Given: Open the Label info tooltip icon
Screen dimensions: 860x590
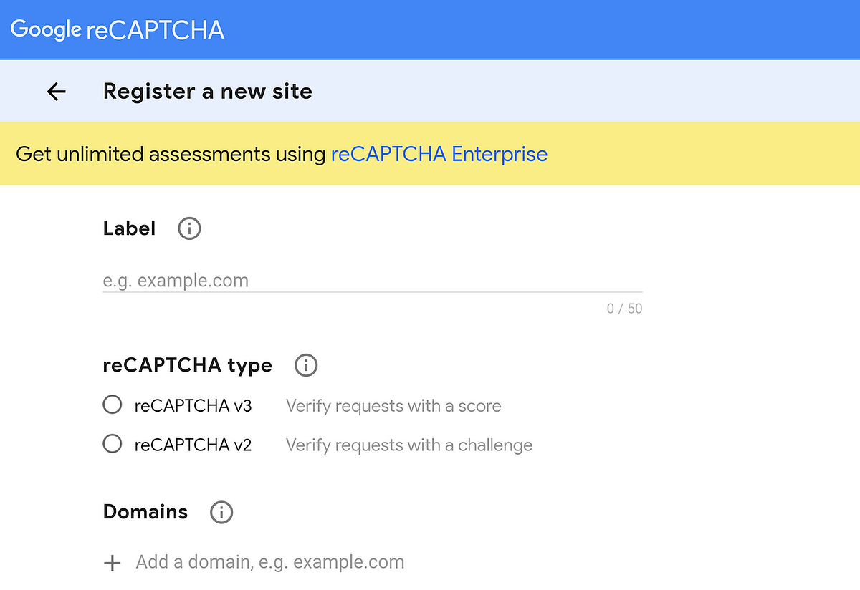Looking at the screenshot, I should tap(188, 228).
